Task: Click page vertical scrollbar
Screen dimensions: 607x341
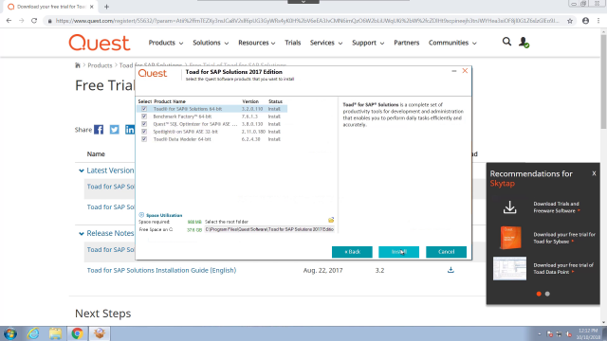Action: click(x=603, y=81)
